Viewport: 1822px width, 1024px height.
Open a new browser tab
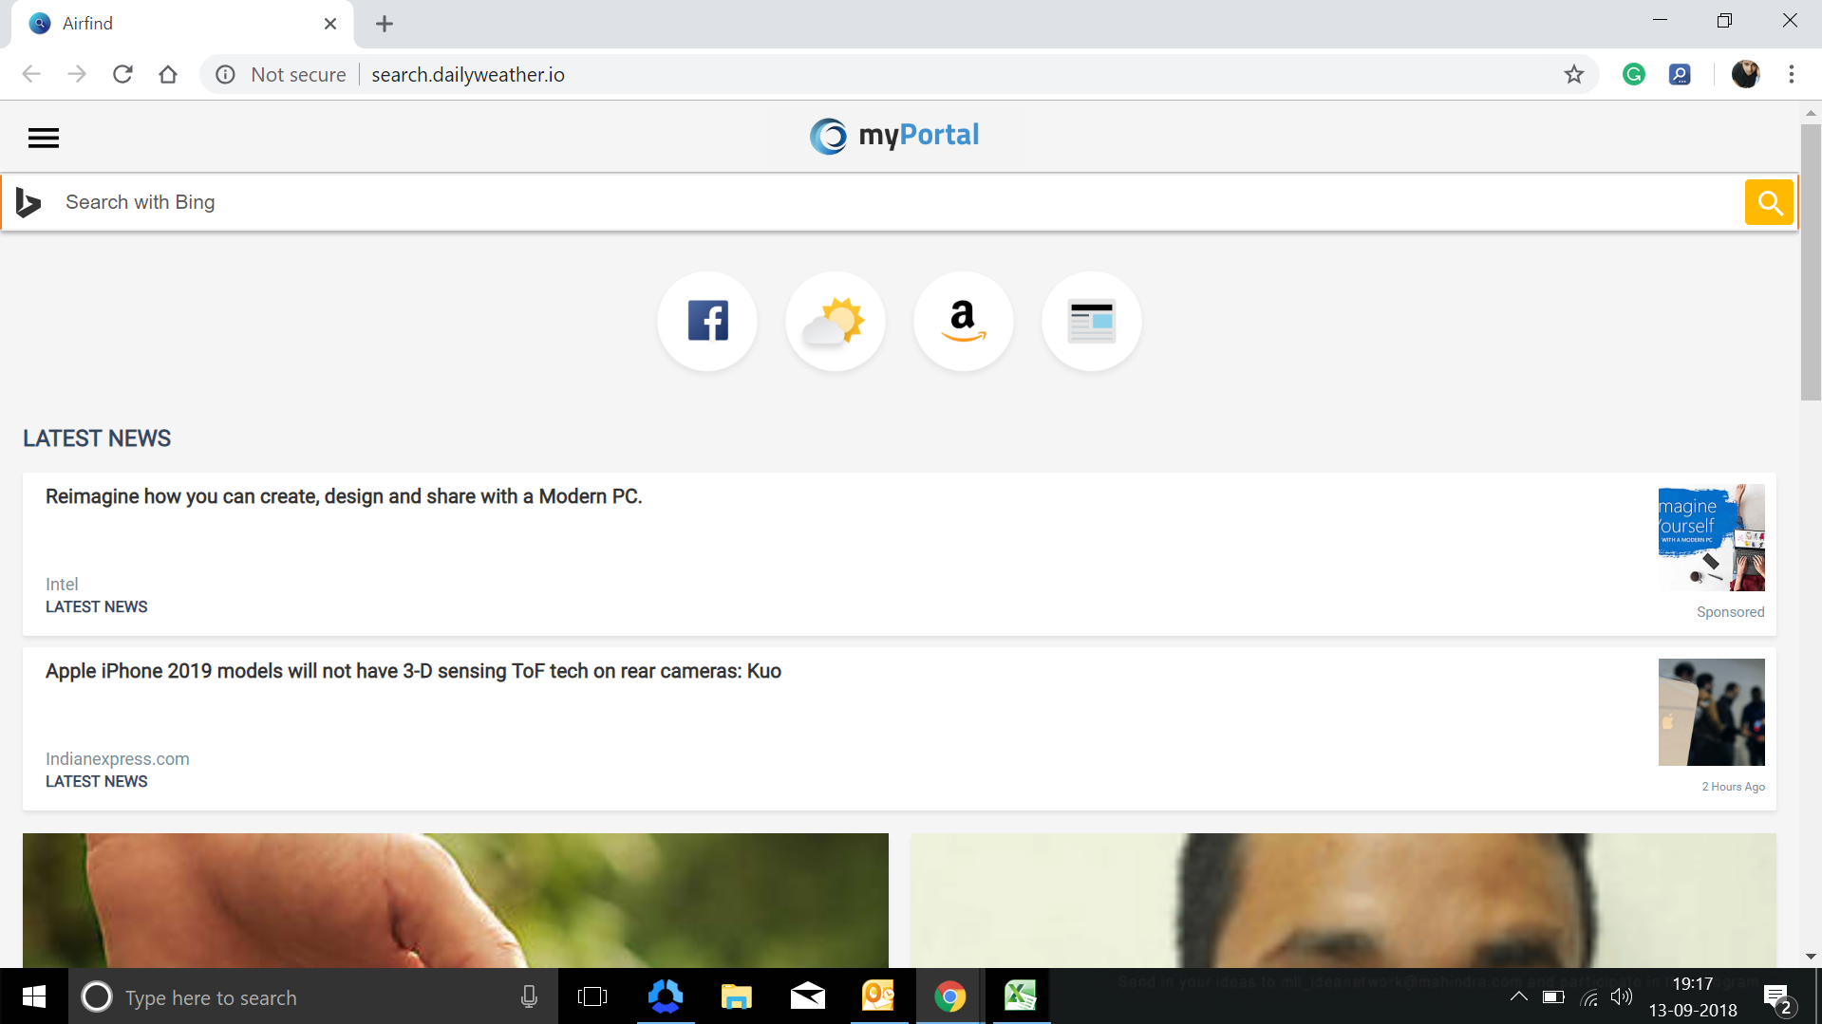[x=384, y=23]
